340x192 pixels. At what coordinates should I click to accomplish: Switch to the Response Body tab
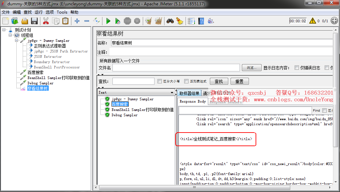(x=193, y=101)
